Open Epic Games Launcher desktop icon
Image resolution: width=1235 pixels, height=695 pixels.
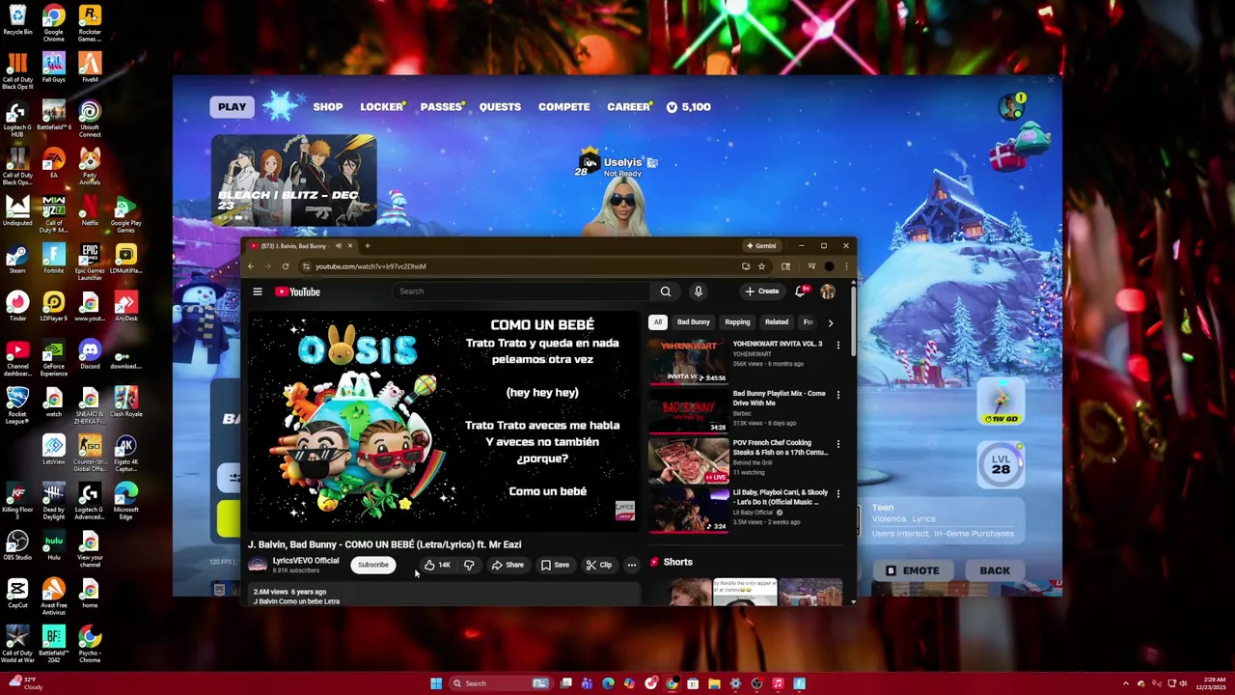coord(90,261)
